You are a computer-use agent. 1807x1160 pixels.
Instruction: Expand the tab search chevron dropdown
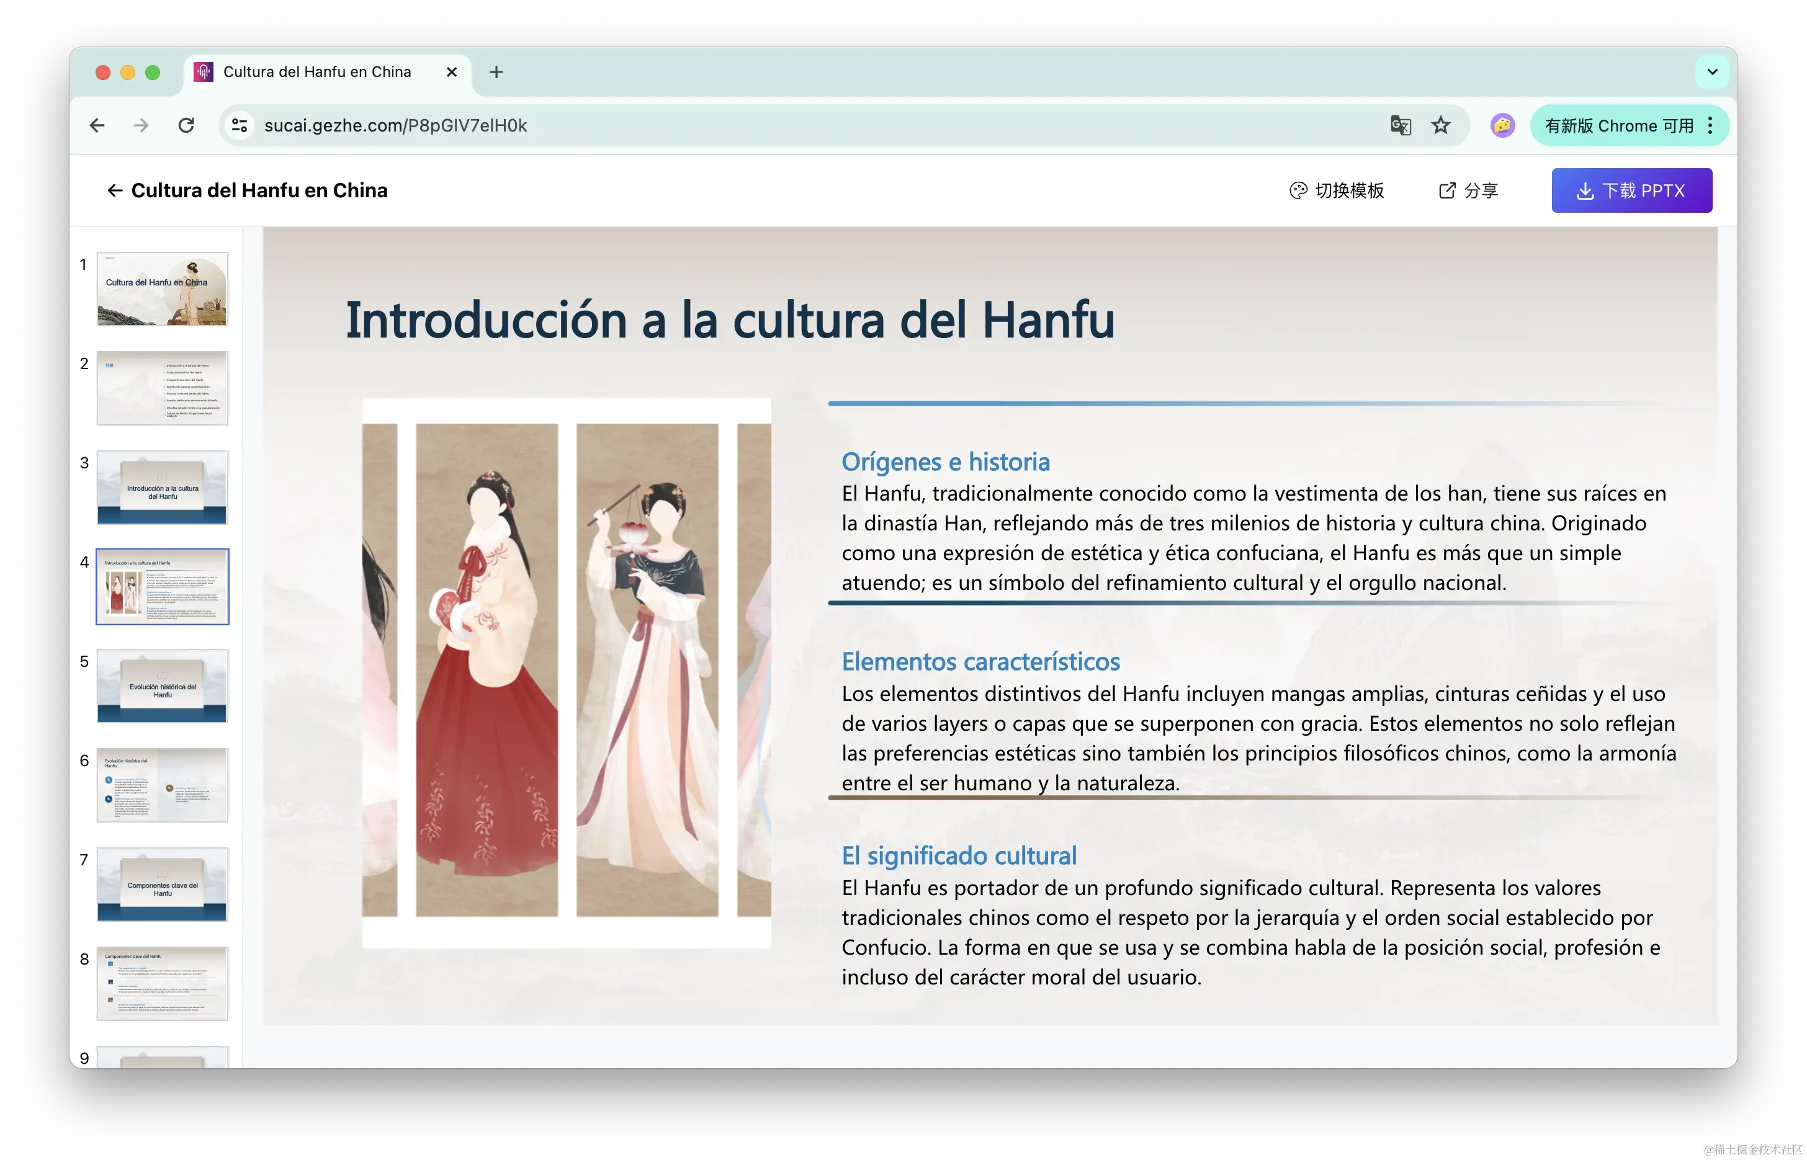[x=1712, y=73]
